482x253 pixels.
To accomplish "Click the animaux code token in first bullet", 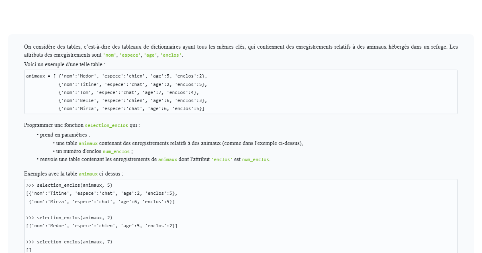I will click(x=88, y=143).
